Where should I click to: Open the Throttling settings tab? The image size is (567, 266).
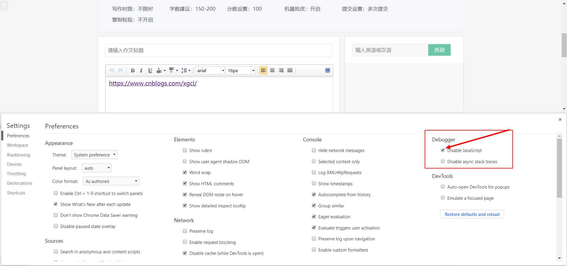pyautogui.click(x=16, y=174)
